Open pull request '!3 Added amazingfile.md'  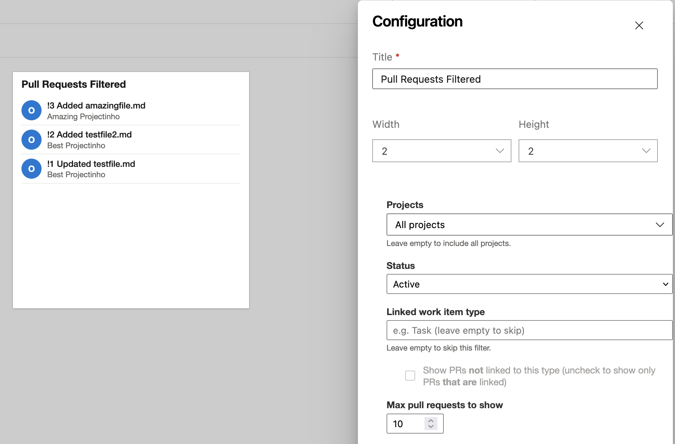point(96,106)
